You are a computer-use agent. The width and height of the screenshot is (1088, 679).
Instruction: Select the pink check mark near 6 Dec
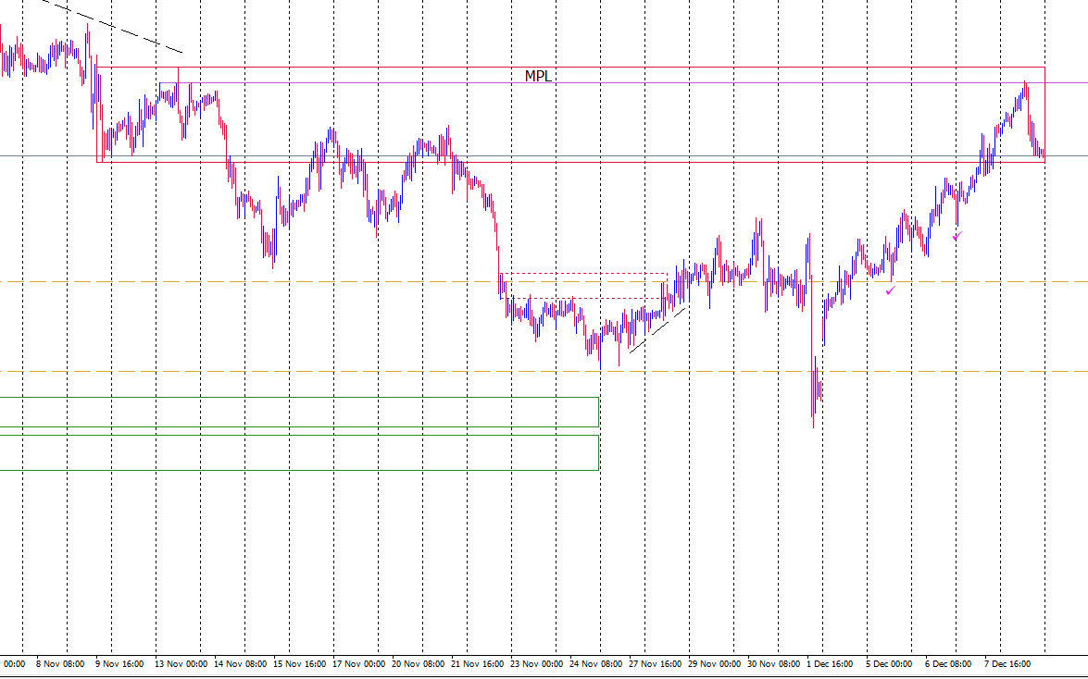point(957,235)
